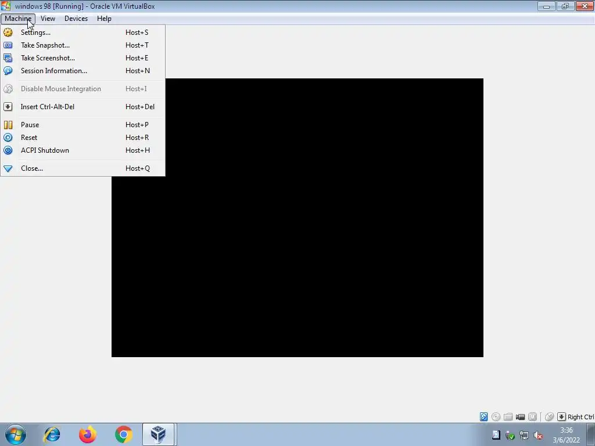Open the Machine menu in the menu bar
The width and height of the screenshot is (595, 446).
(x=18, y=19)
